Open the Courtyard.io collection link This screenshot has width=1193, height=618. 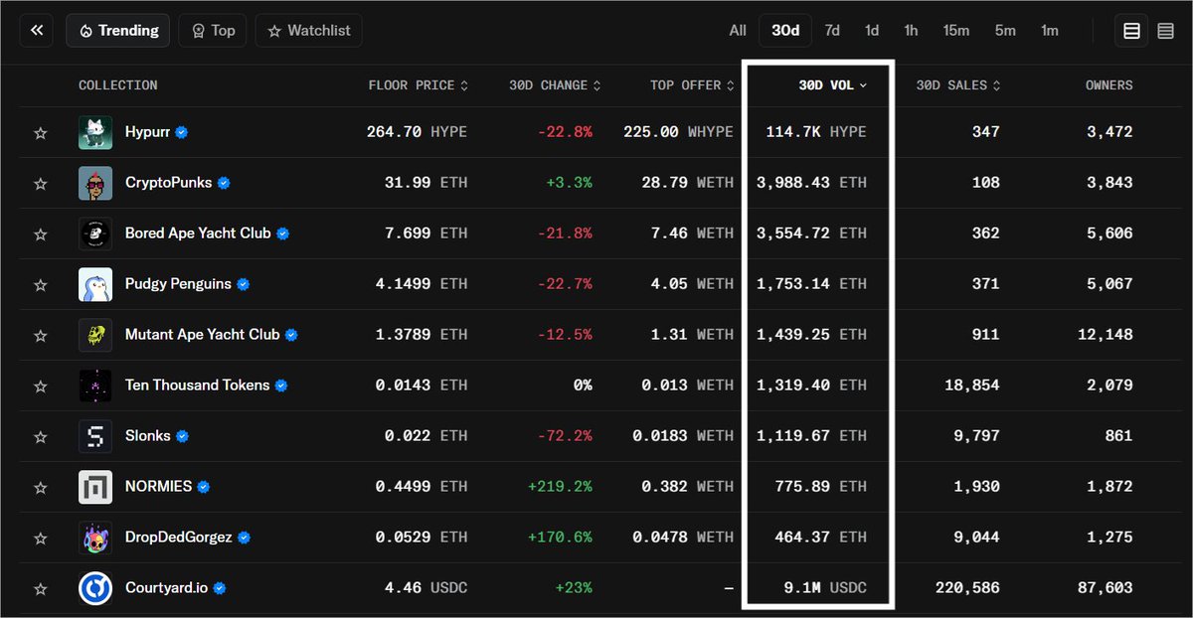(x=167, y=588)
